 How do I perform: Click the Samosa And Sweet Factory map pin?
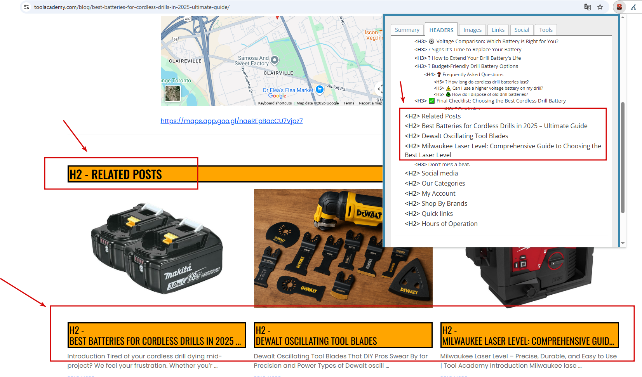(275, 60)
